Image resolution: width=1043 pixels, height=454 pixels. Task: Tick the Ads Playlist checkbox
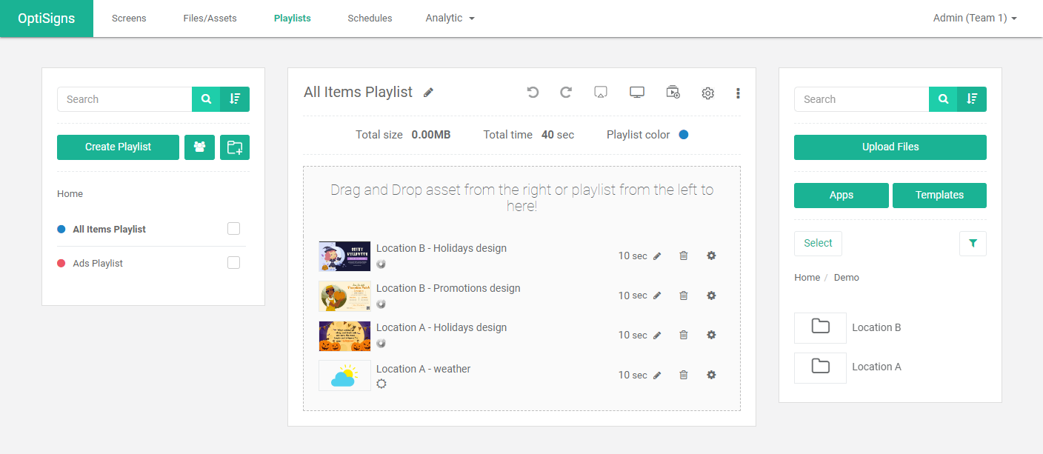(234, 263)
